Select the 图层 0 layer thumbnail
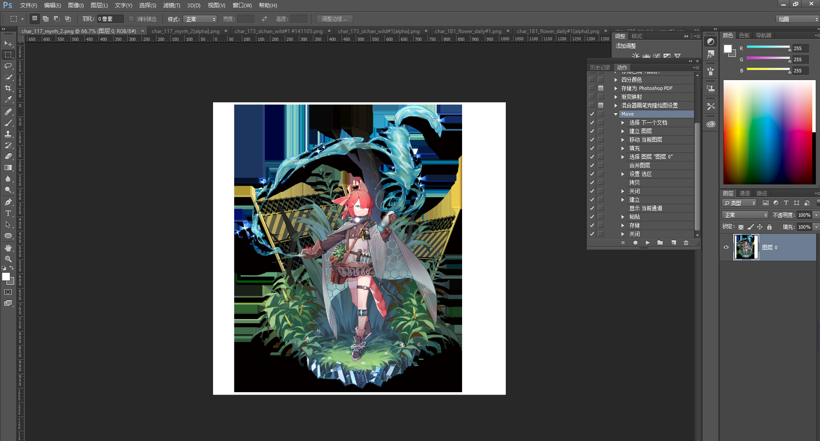This screenshot has width=820, height=441. 746,247
